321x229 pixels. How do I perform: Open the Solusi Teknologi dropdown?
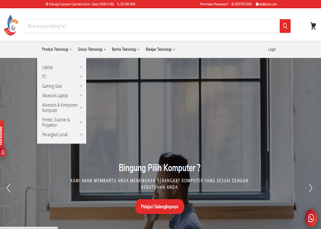pos(91,49)
